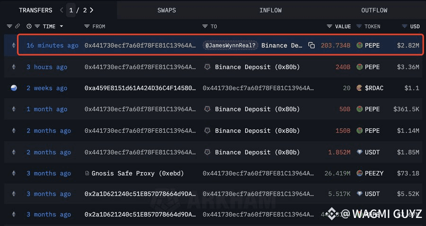Filter the TO column

(205, 26)
